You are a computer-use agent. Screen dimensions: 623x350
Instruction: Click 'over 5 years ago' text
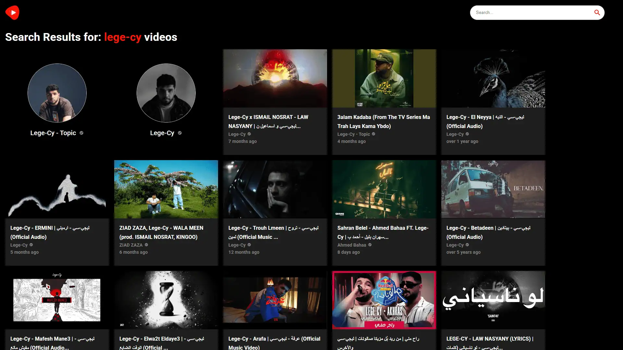463,252
